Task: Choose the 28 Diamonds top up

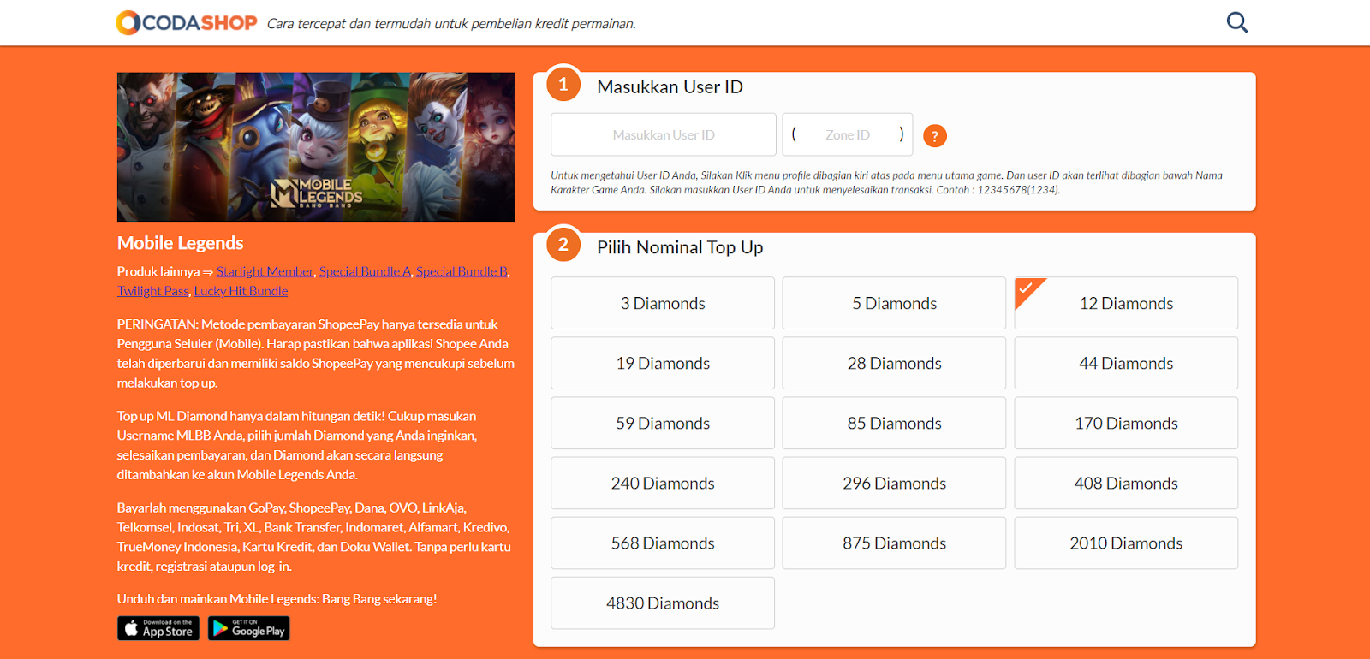Action: click(894, 363)
